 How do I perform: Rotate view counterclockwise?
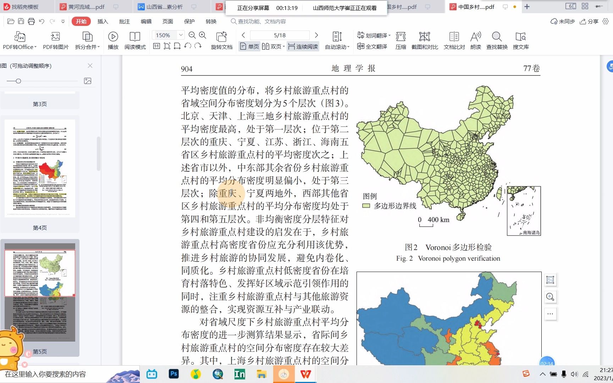[x=188, y=46]
